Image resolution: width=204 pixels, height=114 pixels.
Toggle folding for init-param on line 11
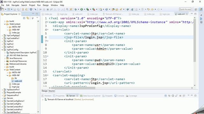pyautogui.click(x=48, y=56)
